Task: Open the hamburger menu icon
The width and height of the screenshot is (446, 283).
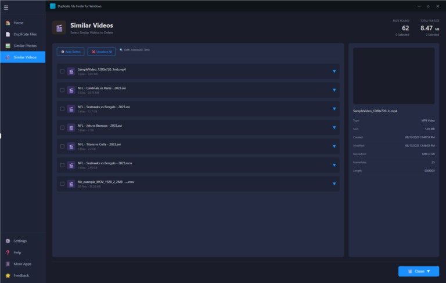Action: click(x=6, y=8)
